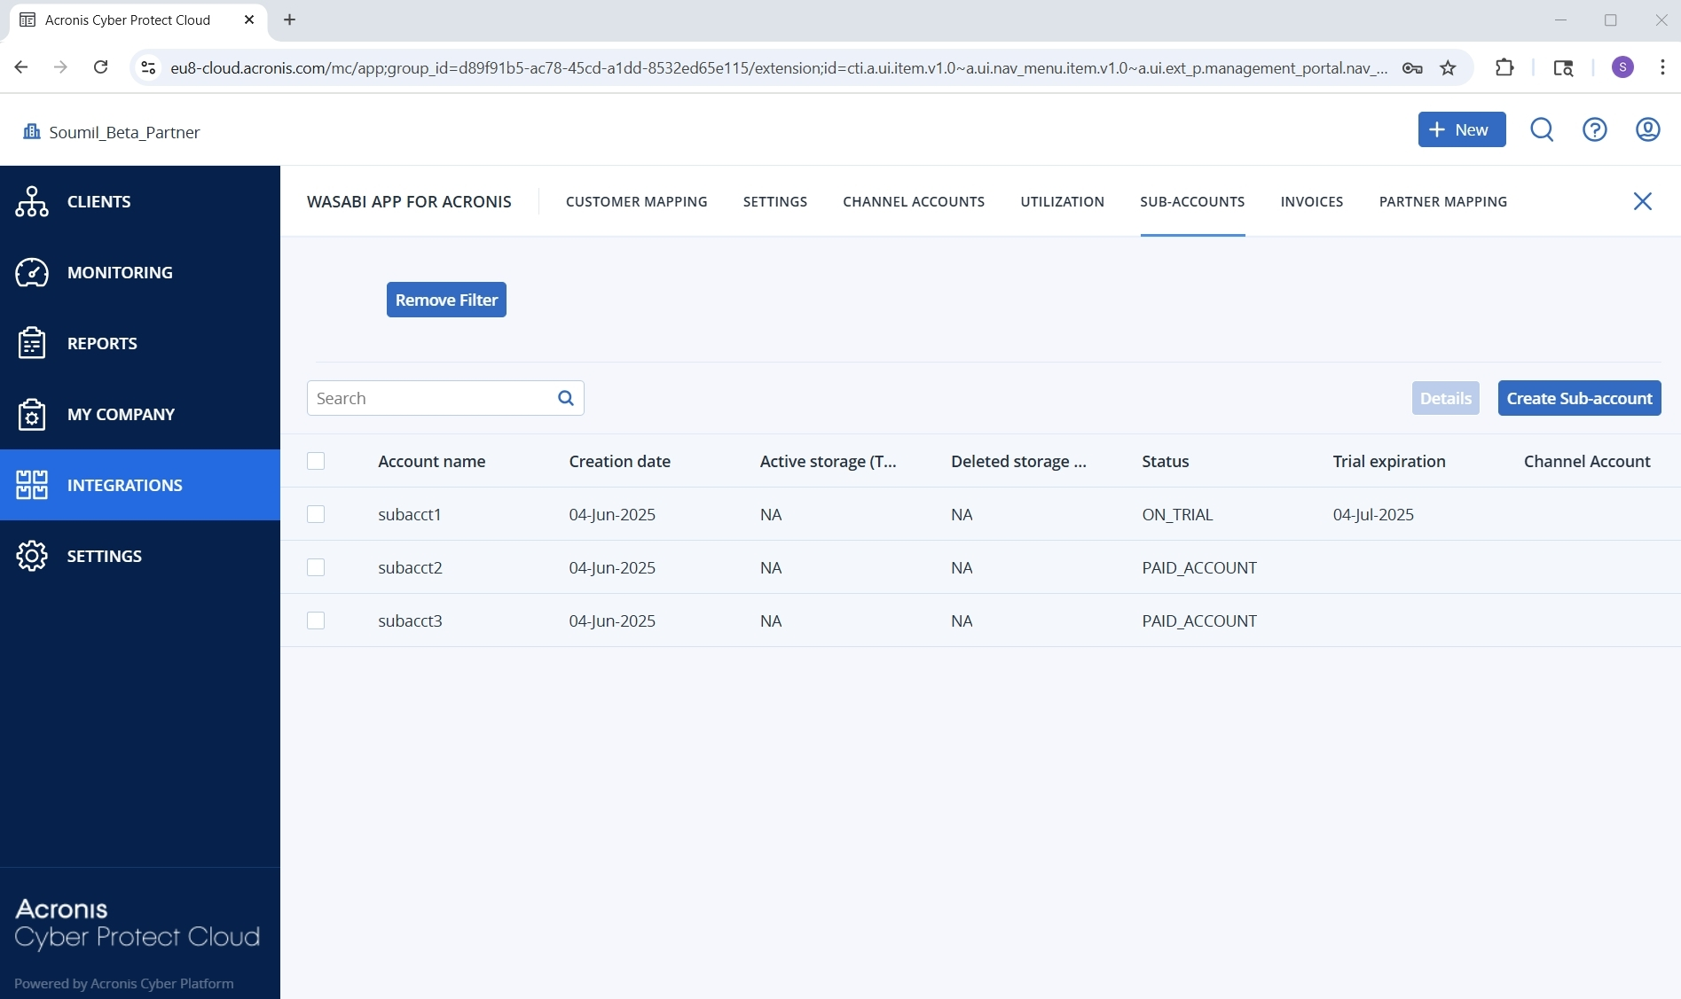Reload the page with refresh icon
Screen dimensions: 1681x999
click(100, 67)
